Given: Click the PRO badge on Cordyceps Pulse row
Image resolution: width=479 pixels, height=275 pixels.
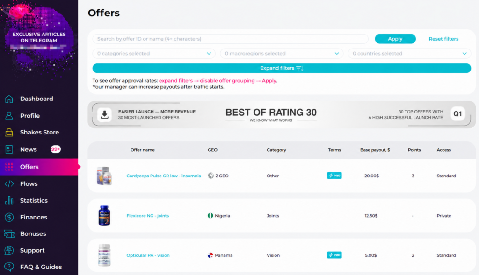Looking at the screenshot, I should (334, 176).
